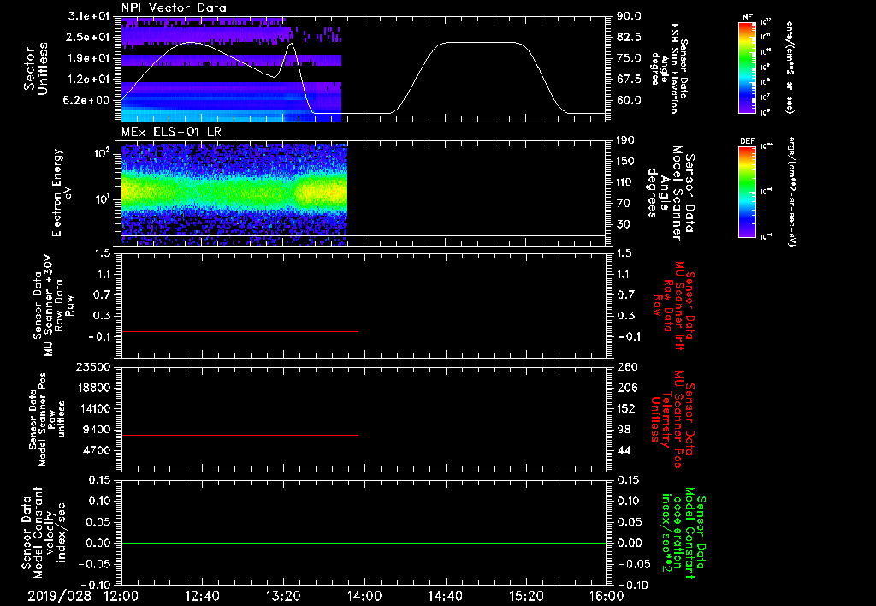Click the "44" telemetry tick value

pos(624,450)
